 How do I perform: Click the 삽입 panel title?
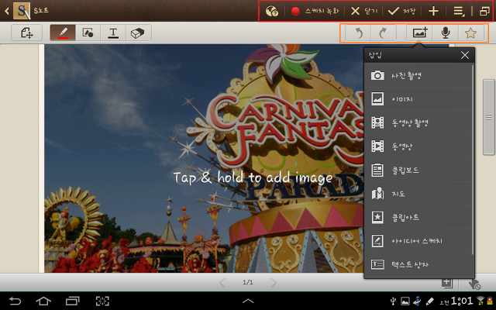click(375, 55)
